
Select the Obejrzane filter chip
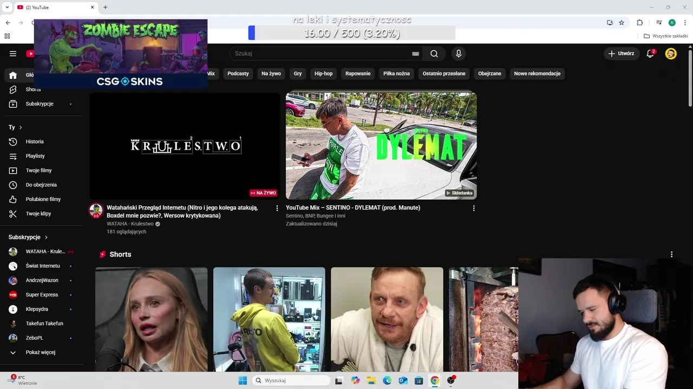click(x=489, y=73)
